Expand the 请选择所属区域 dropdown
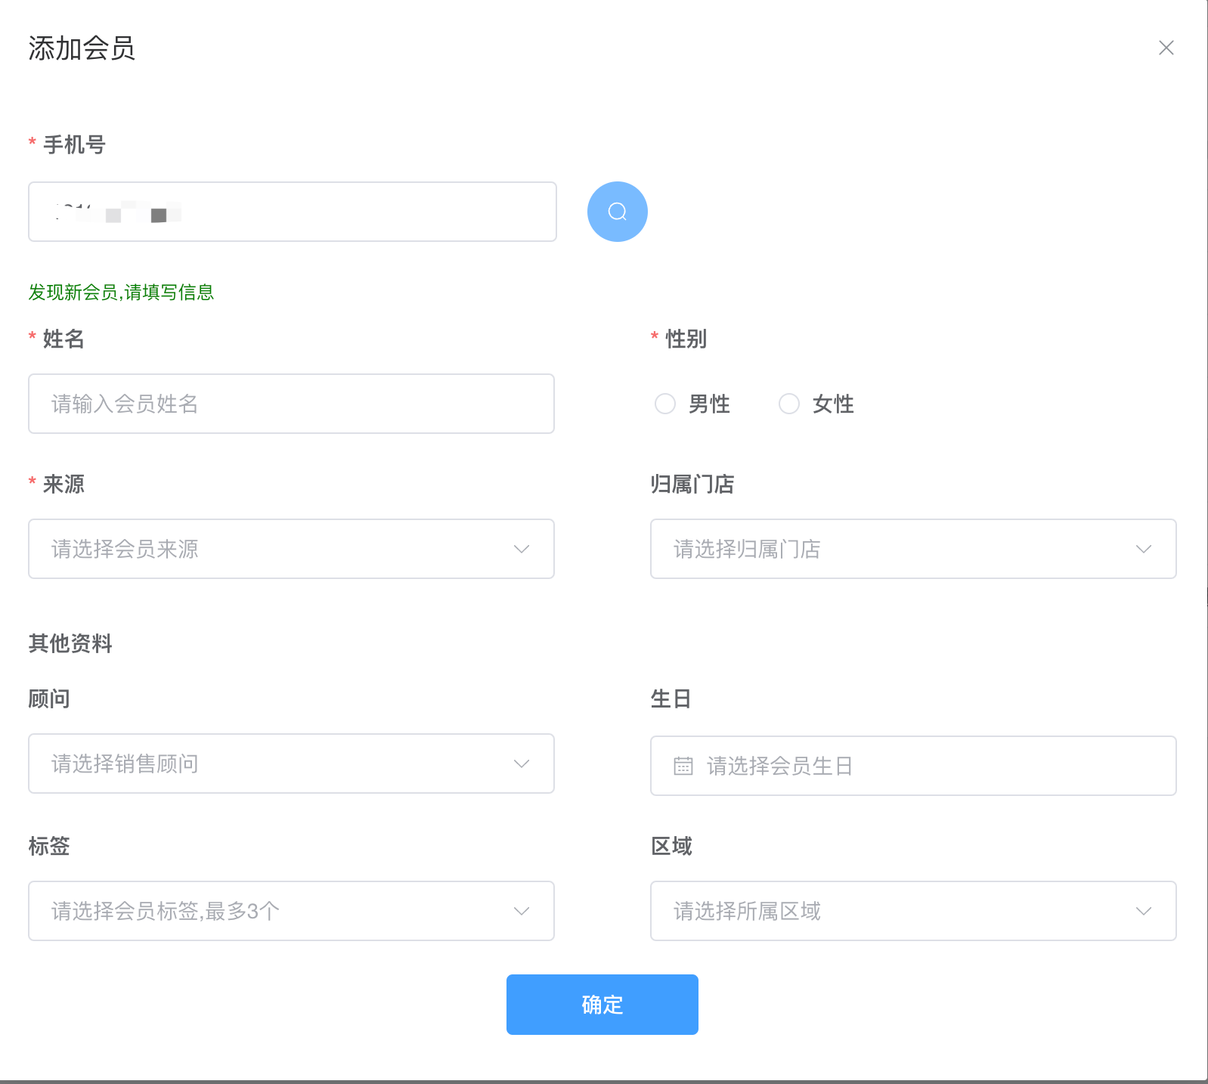Image resolution: width=1208 pixels, height=1084 pixels. (900, 911)
